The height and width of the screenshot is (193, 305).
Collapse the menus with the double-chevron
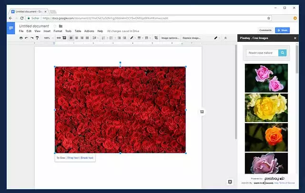point(225,38)
